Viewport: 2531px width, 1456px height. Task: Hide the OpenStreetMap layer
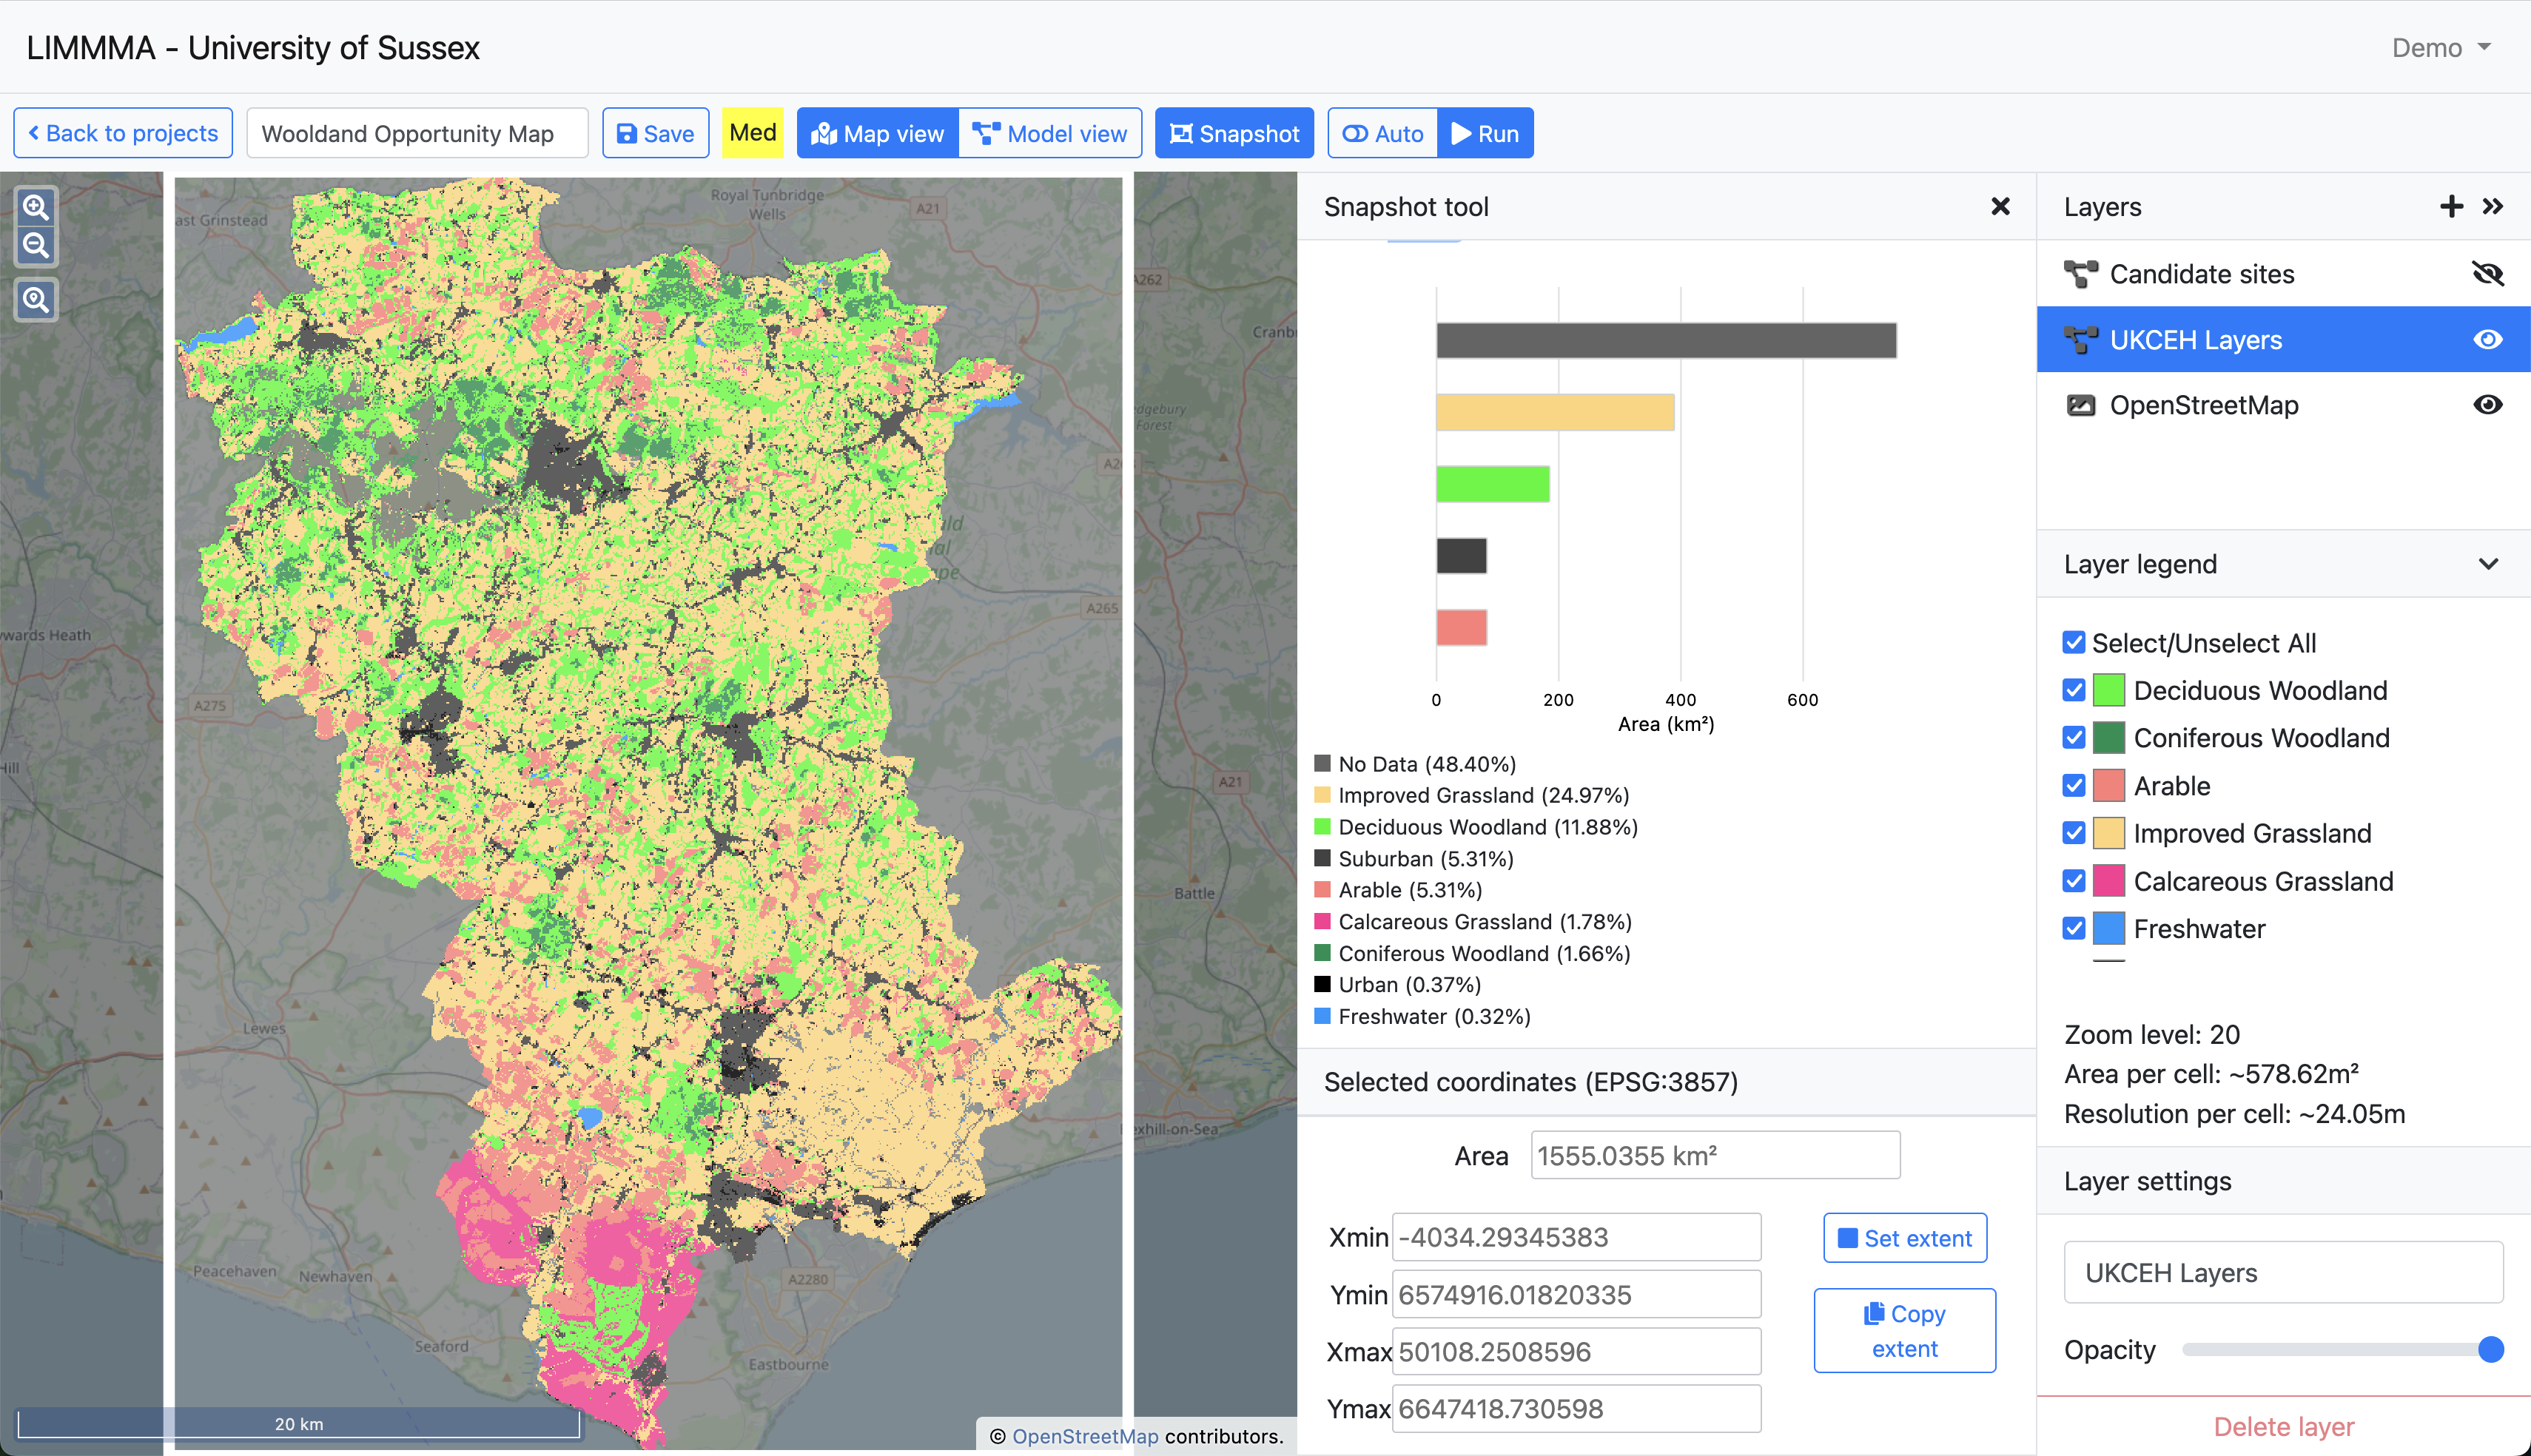tap(2487, 404)
